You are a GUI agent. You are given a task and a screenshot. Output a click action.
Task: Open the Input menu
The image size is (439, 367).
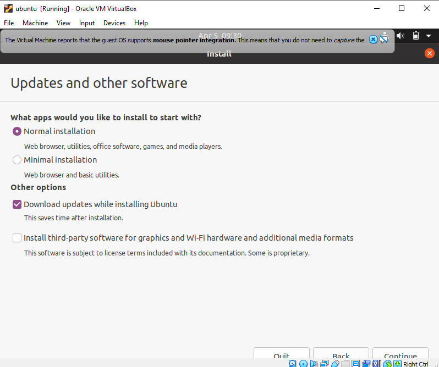[87, 23]
